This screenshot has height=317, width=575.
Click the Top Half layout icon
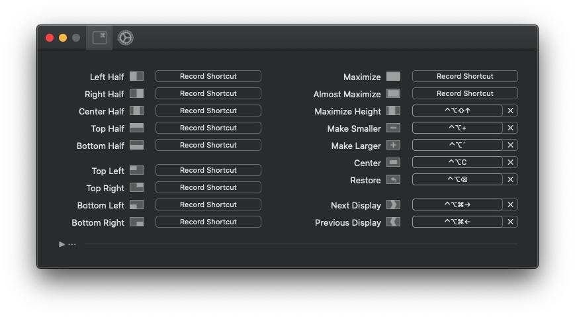(x=137, y=128)
